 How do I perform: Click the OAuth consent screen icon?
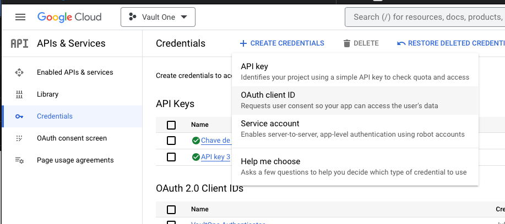(19, 138)
